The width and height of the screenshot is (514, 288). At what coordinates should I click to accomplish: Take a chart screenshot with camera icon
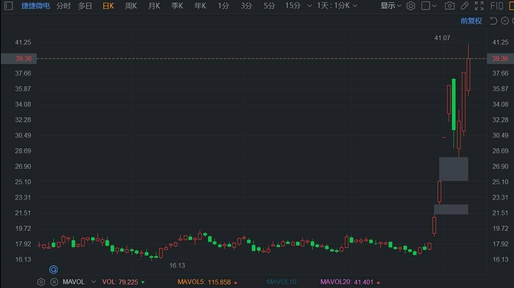[450, 6]
